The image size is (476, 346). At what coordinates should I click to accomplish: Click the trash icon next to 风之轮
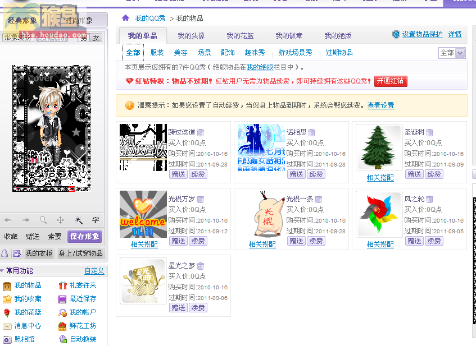[429, 199]
